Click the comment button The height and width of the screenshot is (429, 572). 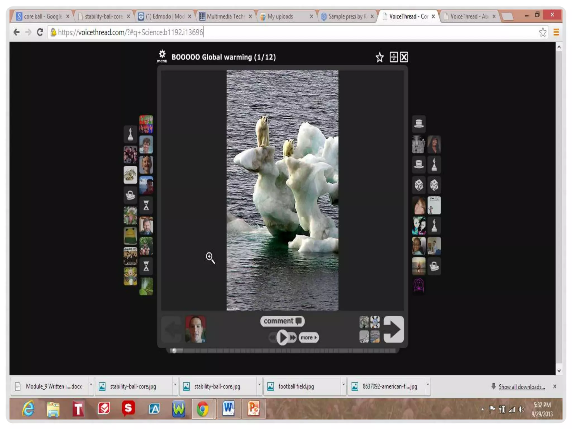[282, 321]
